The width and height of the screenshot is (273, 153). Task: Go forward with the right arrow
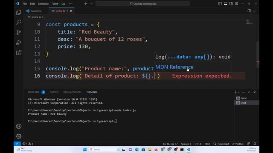(92, 4)
